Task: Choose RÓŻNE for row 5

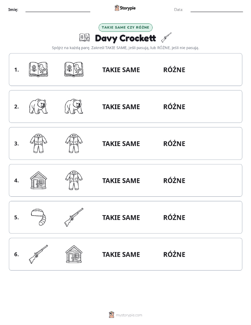Action: [174, 217]
